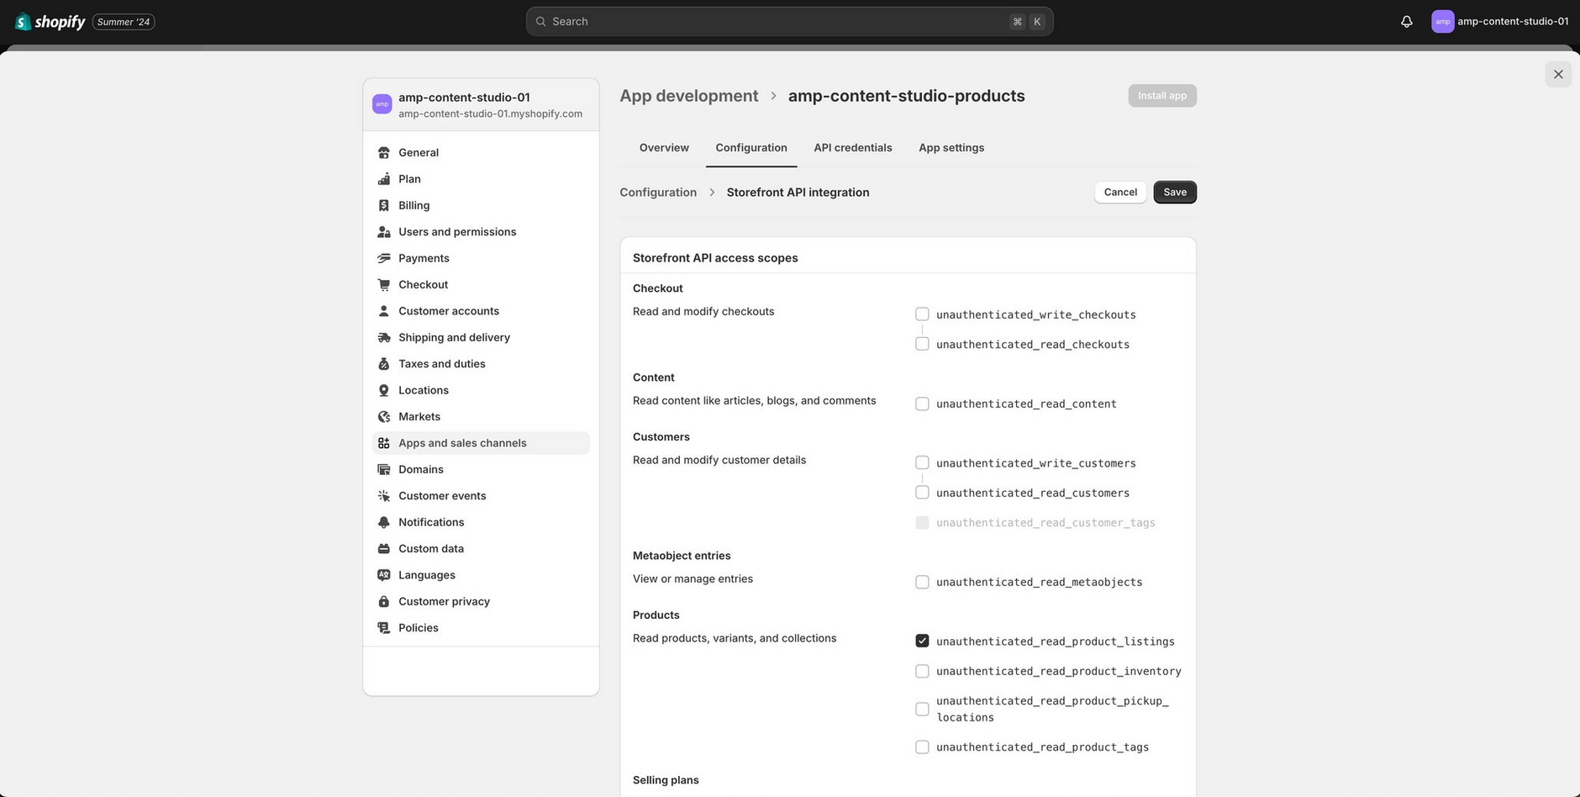The height and width of the screenshot is (797, 1580).
Task: Click the Payments icon
Action: [x=384, y=258]
